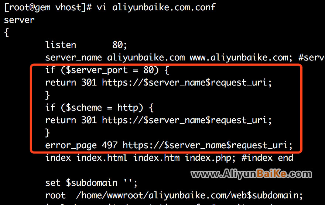Screen dimensions: 325x205
Task: Click second return 301 https redirect line
Action: point(158,120)
